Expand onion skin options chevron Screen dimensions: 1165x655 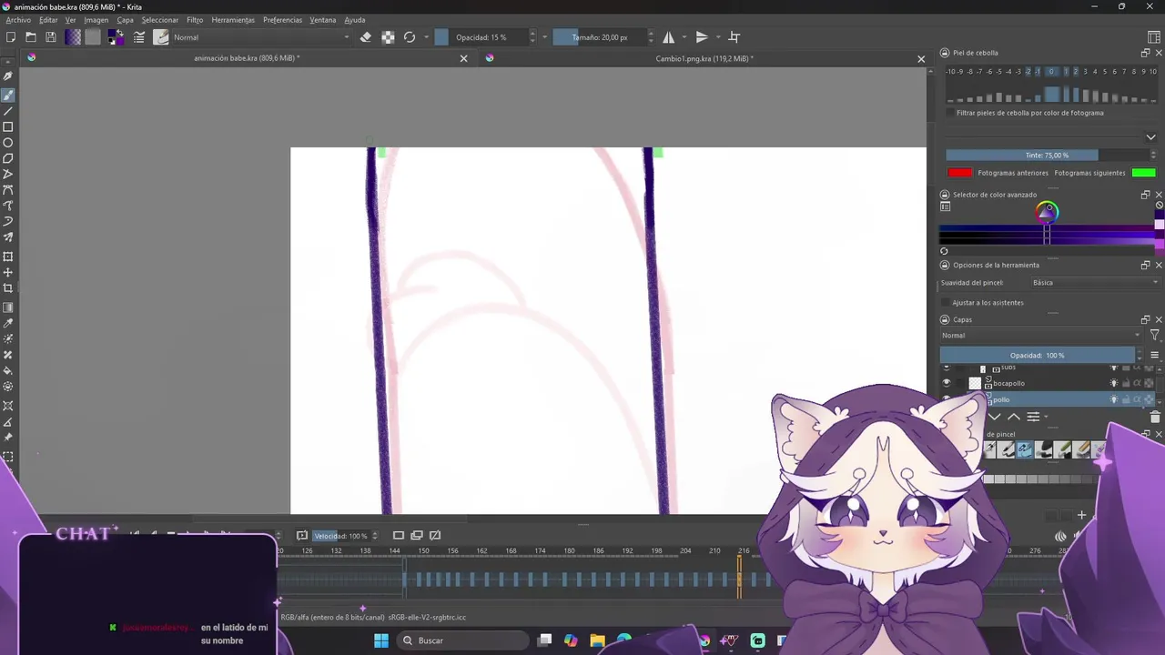(x=1150, y=137)
